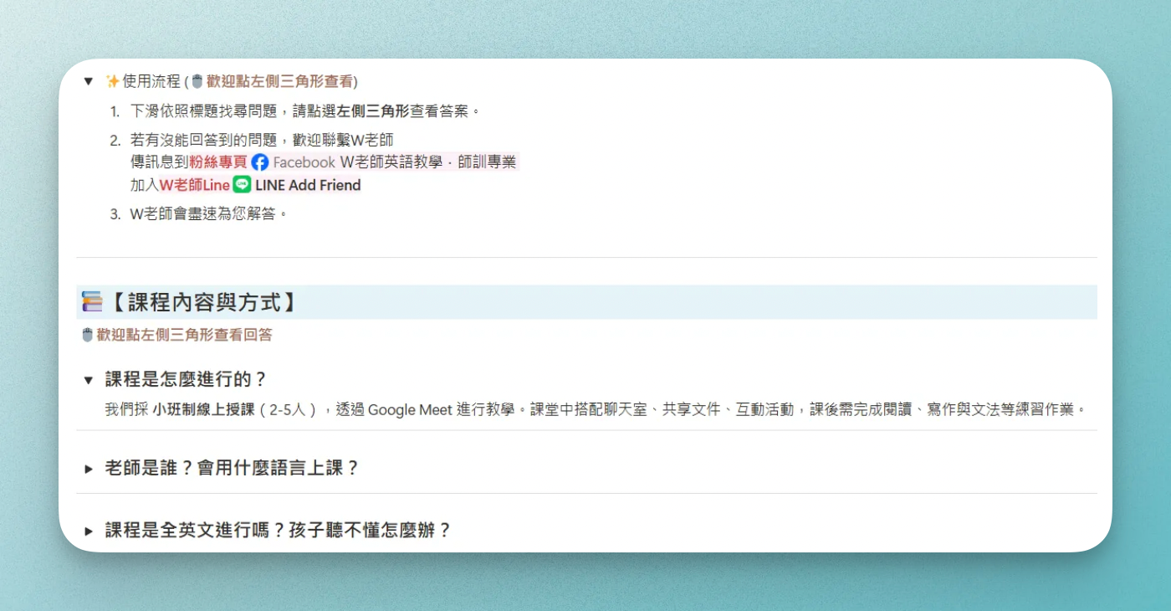This screenshot has width=1171, height=611.
Task: Click the green LINE app icon
Action: 242,185
